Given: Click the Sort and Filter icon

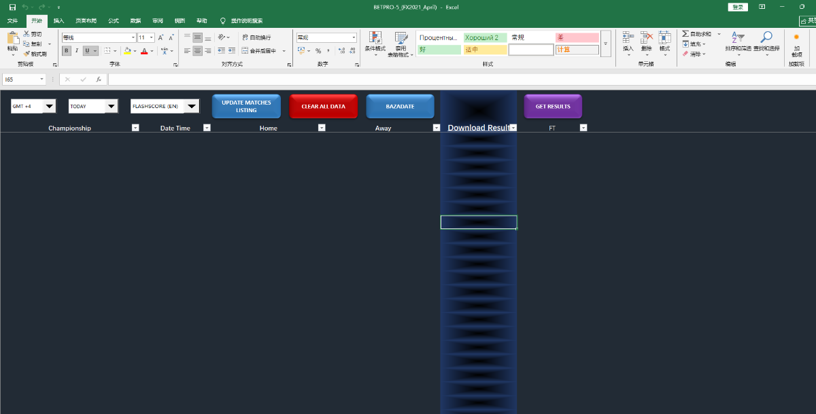Looking at the screenshot, I should 738,38.
